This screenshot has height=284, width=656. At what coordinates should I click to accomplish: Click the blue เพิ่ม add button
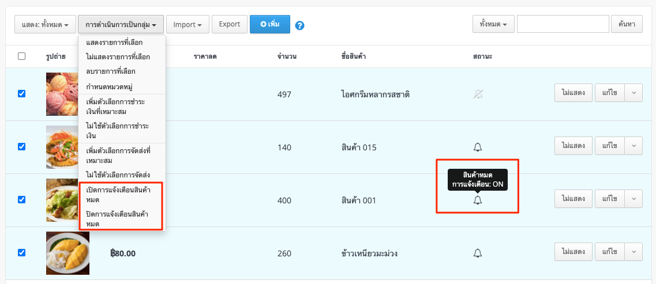[270, 24]
